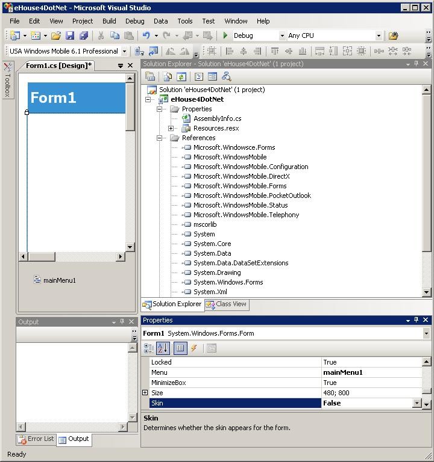Viewport: 434px width, 462px height.
Task: Toggle auto-hide pin on Output panel
Action: (122, 322)
